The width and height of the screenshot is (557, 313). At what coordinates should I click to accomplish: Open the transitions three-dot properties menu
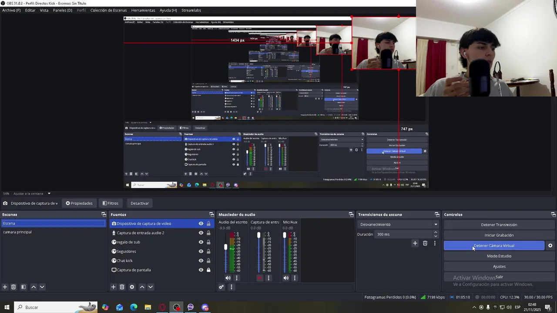pos(435,243)
